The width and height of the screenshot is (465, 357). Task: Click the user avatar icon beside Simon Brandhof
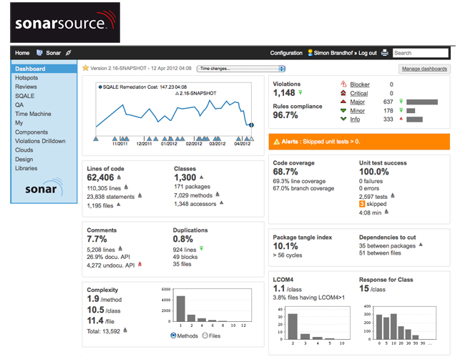tap(310, 53)
